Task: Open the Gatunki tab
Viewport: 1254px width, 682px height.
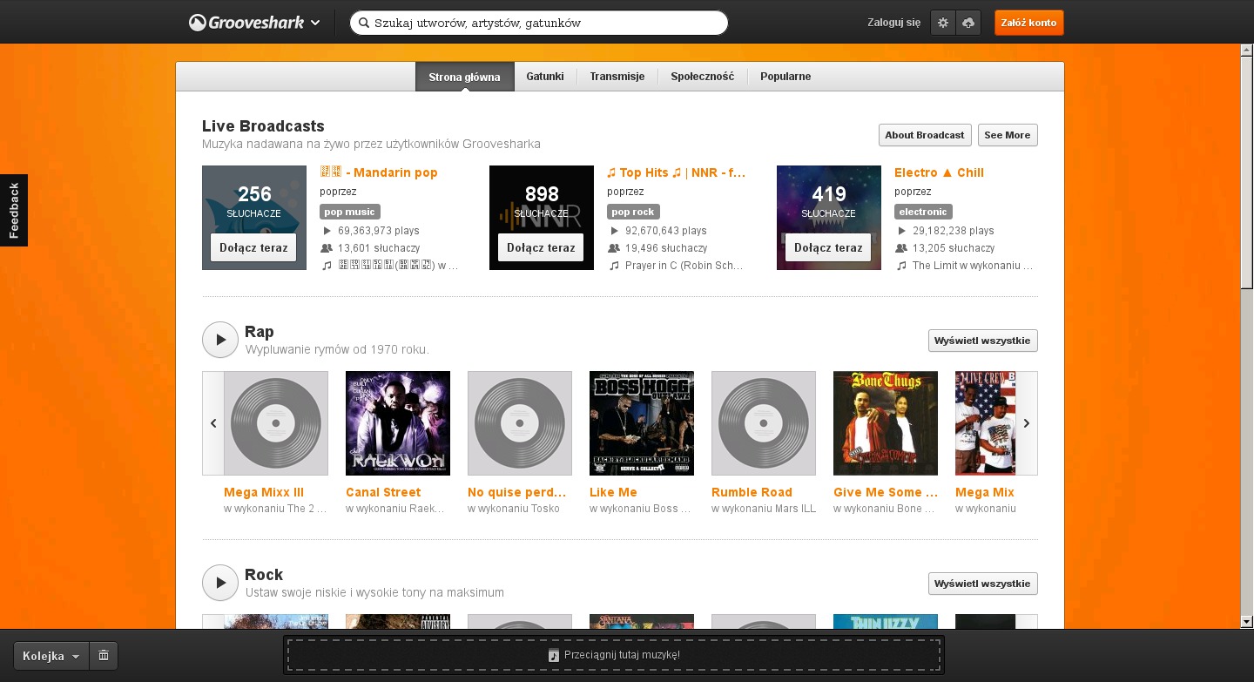Action: pos(545,77)
